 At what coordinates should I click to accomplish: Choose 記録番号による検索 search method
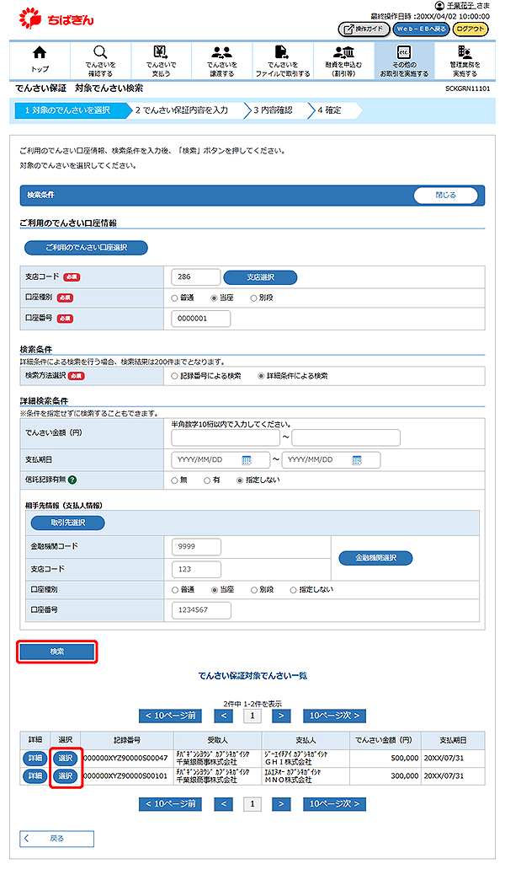[175, 376]
